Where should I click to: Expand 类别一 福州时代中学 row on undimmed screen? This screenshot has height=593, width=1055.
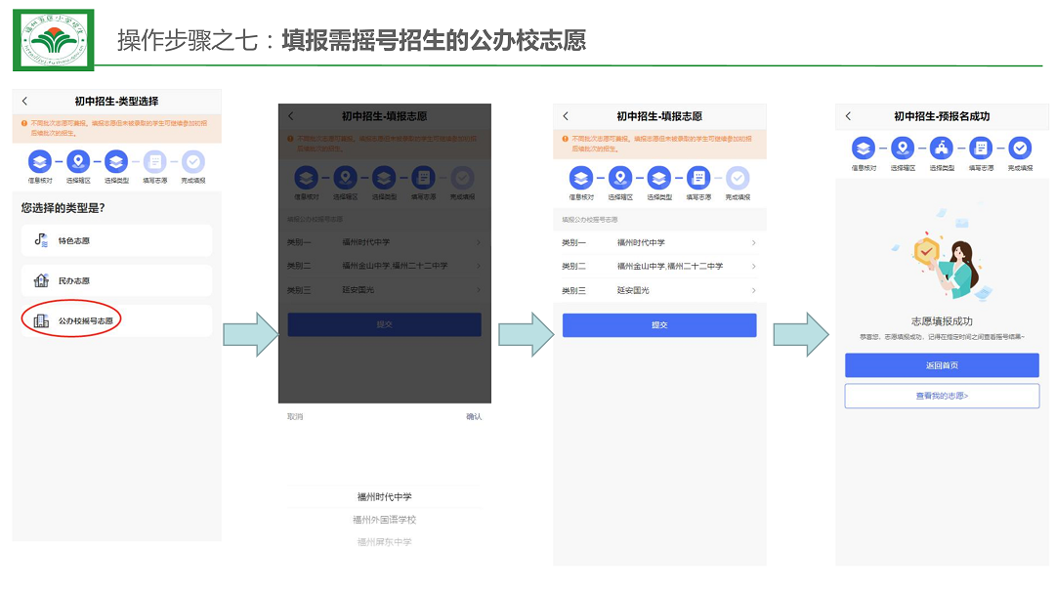[x=659, y=242]
